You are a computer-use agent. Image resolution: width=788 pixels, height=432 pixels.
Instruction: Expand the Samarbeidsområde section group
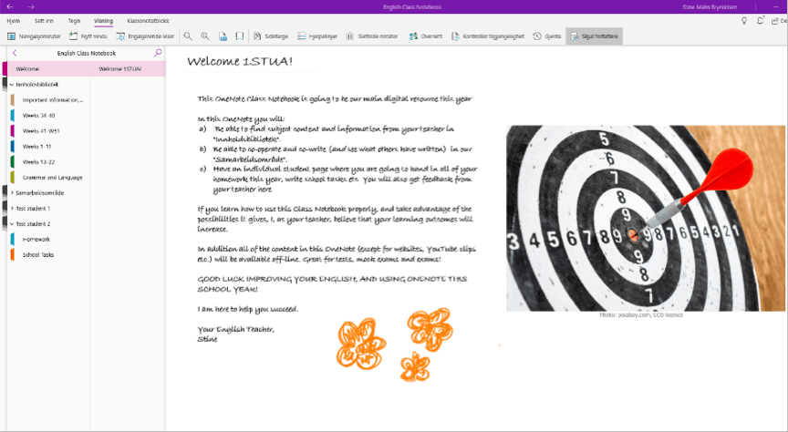[x=11, y=193]
